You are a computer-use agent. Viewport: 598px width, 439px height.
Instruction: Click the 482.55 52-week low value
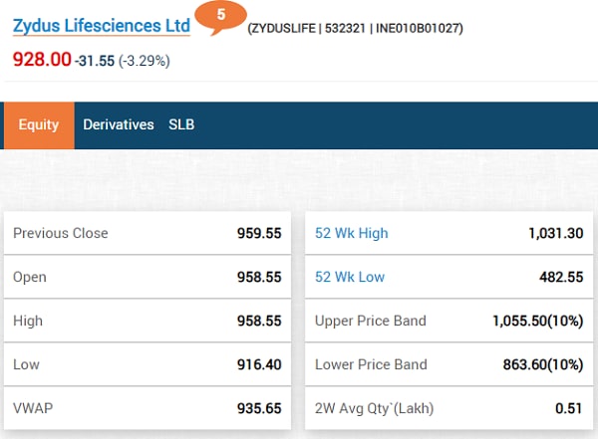[x=562, y=277]
